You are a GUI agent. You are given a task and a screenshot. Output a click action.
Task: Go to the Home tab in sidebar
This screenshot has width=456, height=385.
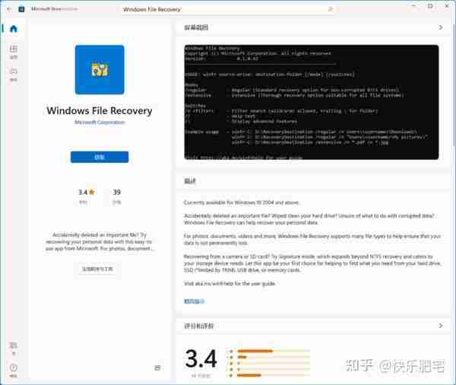click(14, 29)
